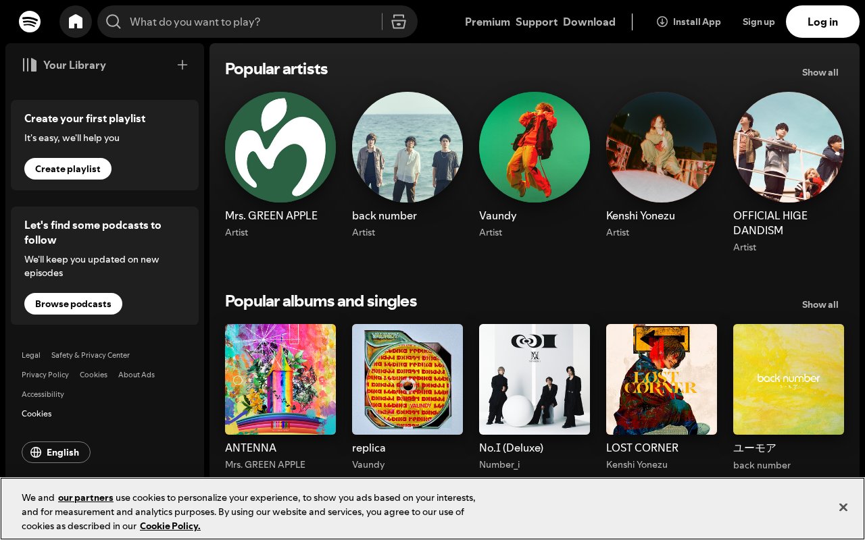
Task: Click the Browse podcasts button
Action: [x=73, y=304]
